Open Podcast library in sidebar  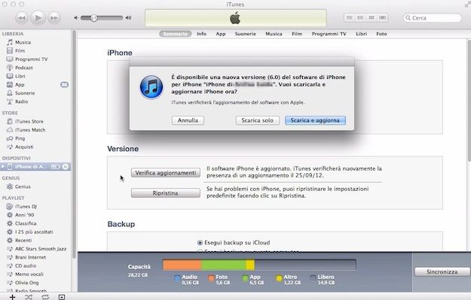[23, 68]
